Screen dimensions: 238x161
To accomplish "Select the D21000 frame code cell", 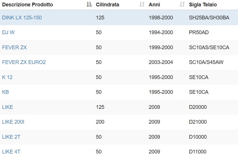I will pos(198,122).
